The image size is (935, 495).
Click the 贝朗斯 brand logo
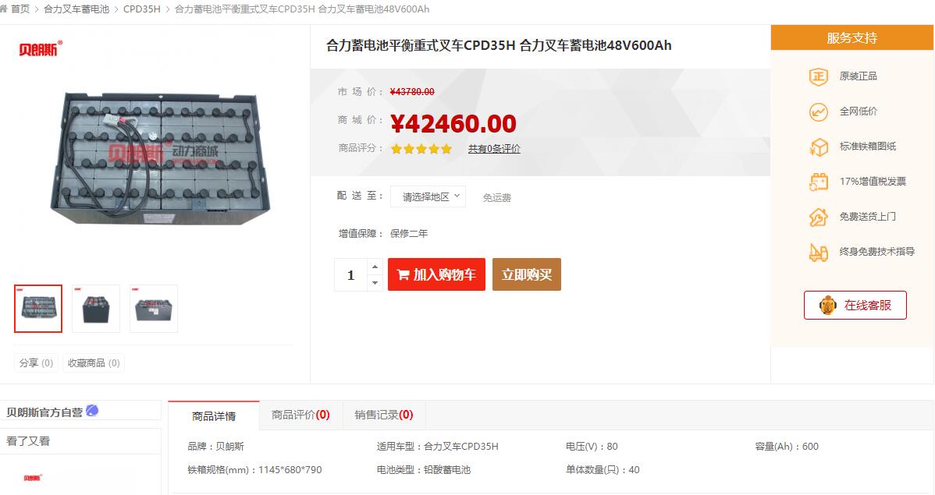[x=41, y=49]
